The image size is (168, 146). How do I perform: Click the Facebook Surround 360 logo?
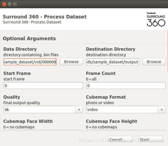[156, 19]
